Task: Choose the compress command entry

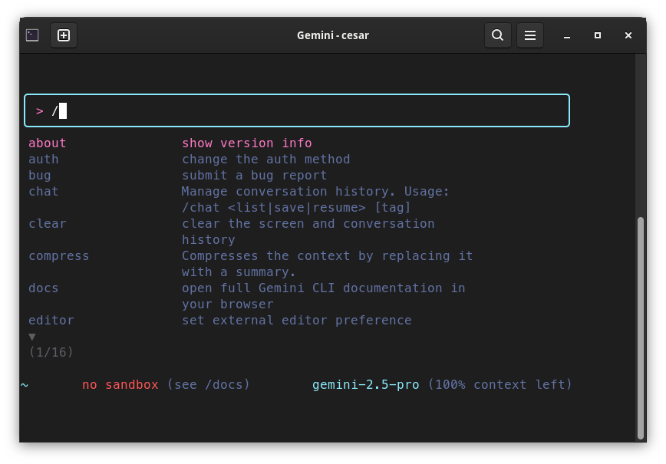Action: [x=58, y=256]
